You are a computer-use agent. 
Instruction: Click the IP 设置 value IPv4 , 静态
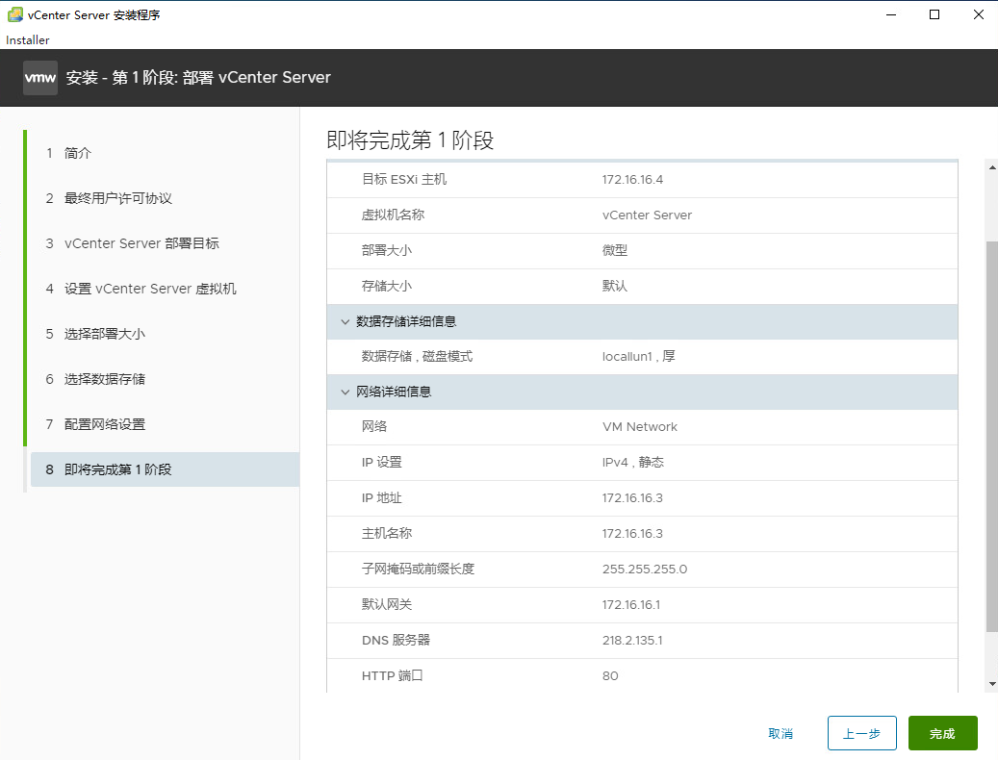[632, 463]
